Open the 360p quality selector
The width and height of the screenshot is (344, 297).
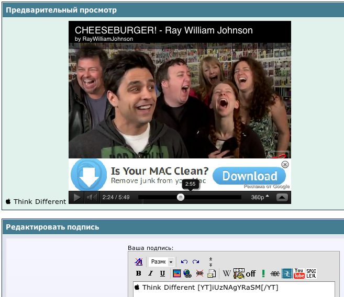point(260,197)
